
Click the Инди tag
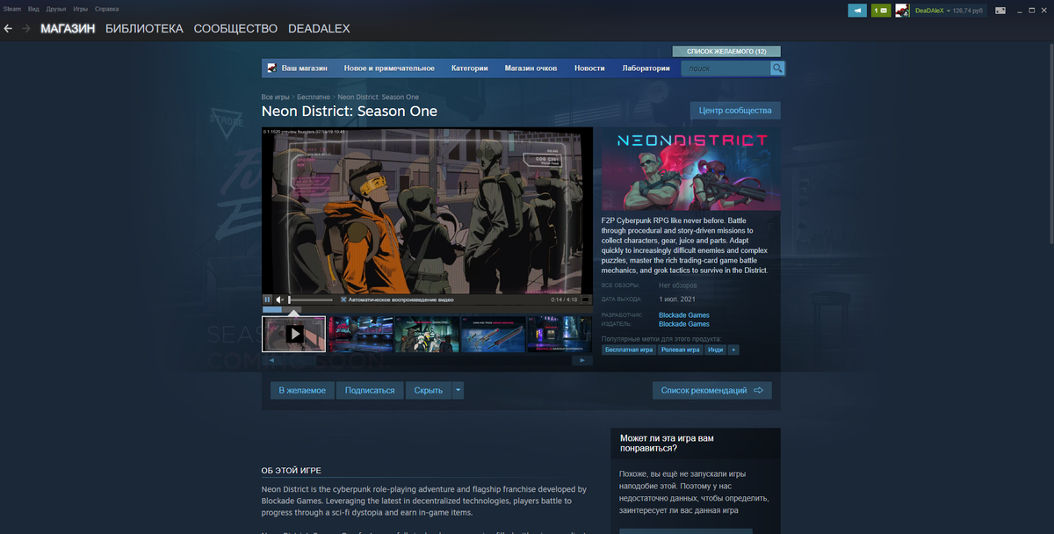[716, 350]
